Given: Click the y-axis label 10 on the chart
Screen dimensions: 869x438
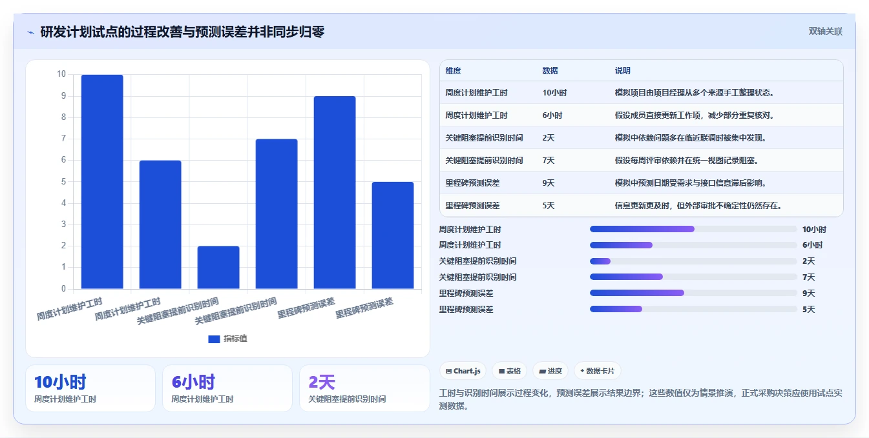Looking at the screenshot, I should [61, 74].
